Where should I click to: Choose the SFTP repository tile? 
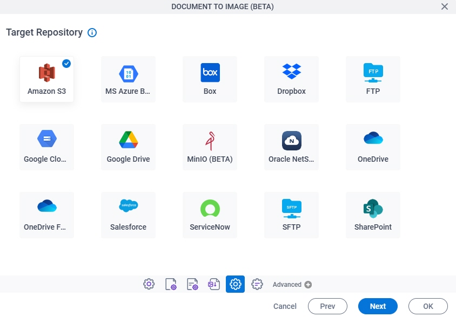pos(291,215)
